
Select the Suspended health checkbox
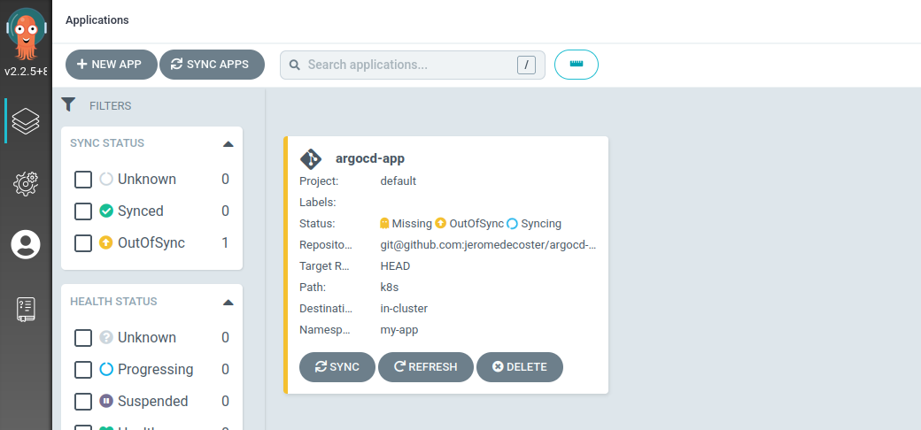(x=83, y=402)
